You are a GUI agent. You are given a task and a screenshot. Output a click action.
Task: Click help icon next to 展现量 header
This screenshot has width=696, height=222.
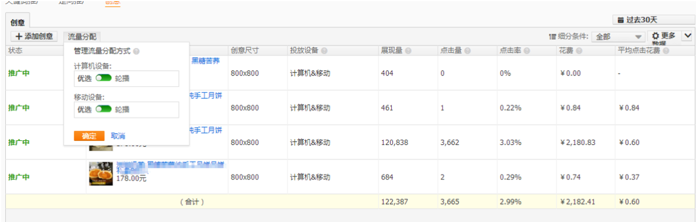[x=408, y=50]
